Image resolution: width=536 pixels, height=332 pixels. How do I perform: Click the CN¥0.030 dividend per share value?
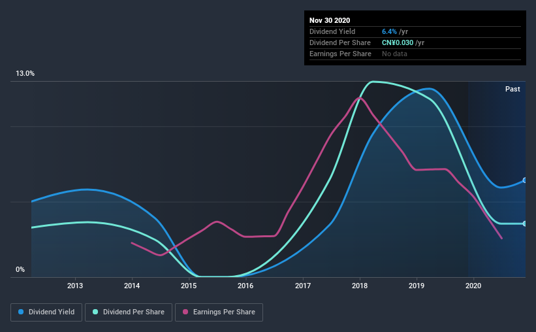point(398,42)
